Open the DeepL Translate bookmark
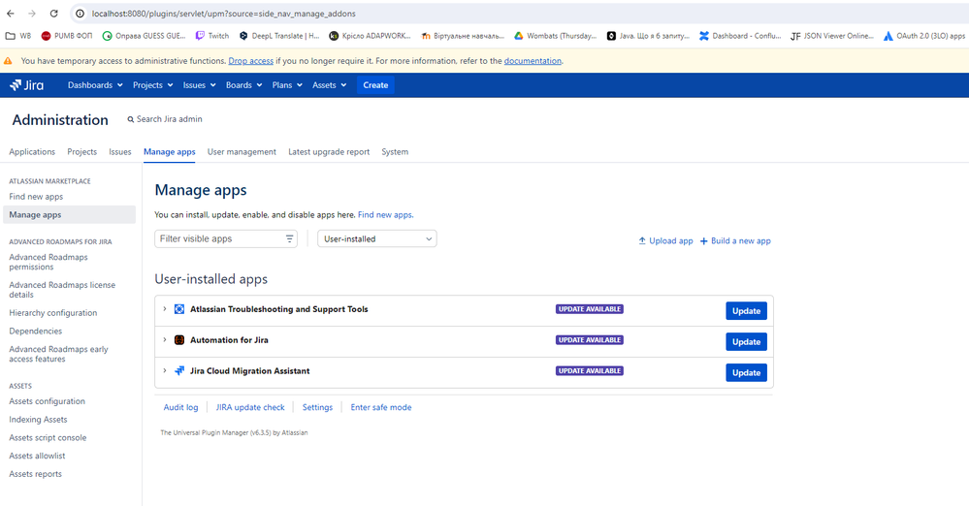Image resolution: width=969 pixels, height=506 pixels. click(x=279, y=36)
